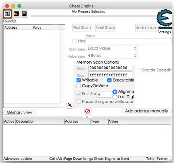Click the save table floppy disk icon
The width and height of the screenshot is (174, 163).
(24, 14)
